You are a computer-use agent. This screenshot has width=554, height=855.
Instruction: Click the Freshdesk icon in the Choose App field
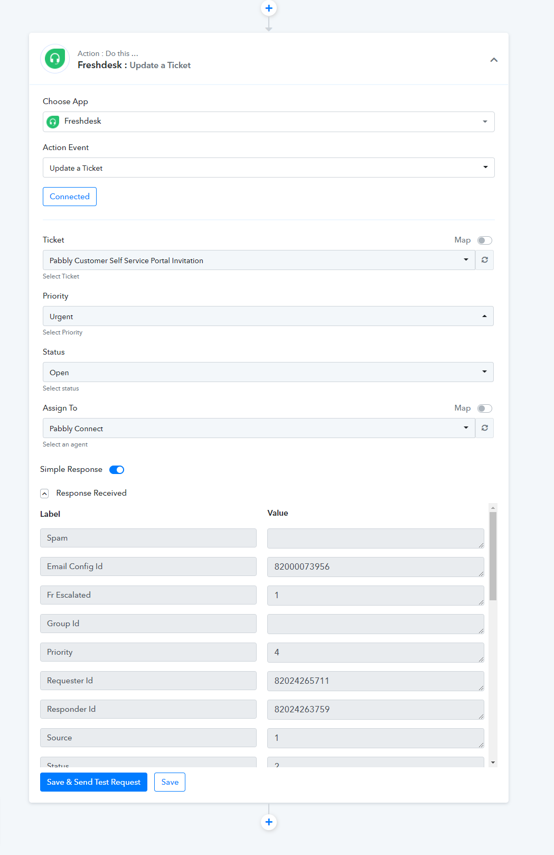tap(53, 122)
